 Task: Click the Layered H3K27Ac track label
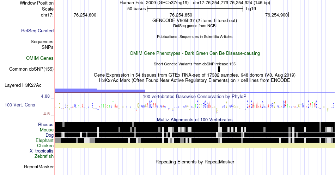click(23, 85)
